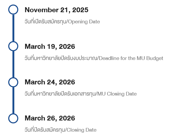Click the Thai text "วันที่มหาวิทยาลัยปิดรับงบประมาณ"
This screenshot has height=138, width=172.
coord(61,58)
